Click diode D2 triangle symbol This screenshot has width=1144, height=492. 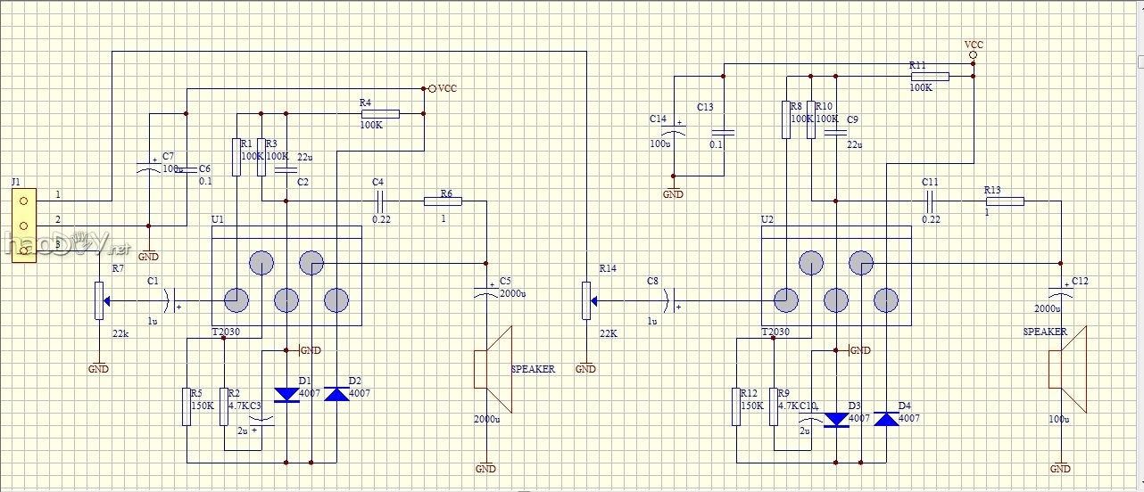click(x=336, y=394)
